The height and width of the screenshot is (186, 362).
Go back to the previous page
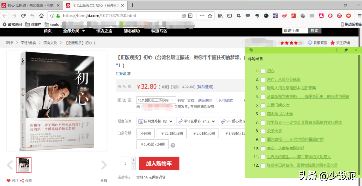click(x=5, y=16)
